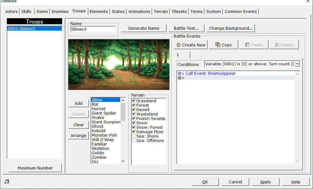
Task: Select troop 0001:Slimex3 in list
Action: coord(34,28)
